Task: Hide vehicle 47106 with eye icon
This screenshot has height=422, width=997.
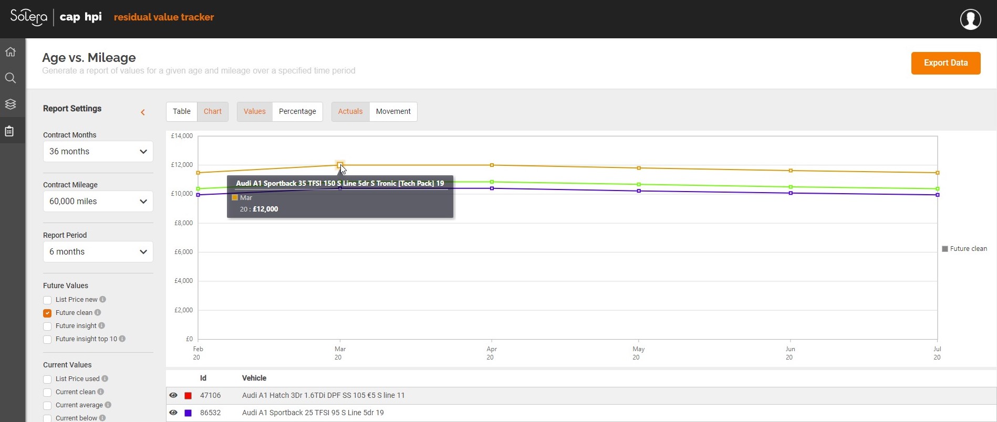Action: point(173,395)
